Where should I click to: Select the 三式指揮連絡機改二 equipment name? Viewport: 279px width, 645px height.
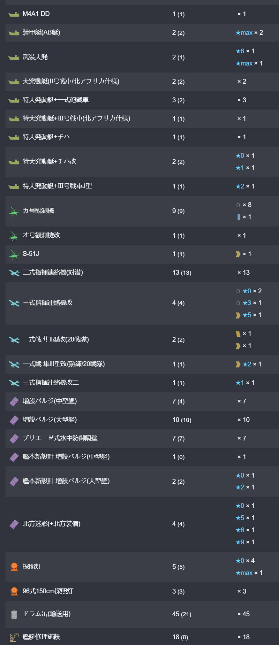pos(50,383)
